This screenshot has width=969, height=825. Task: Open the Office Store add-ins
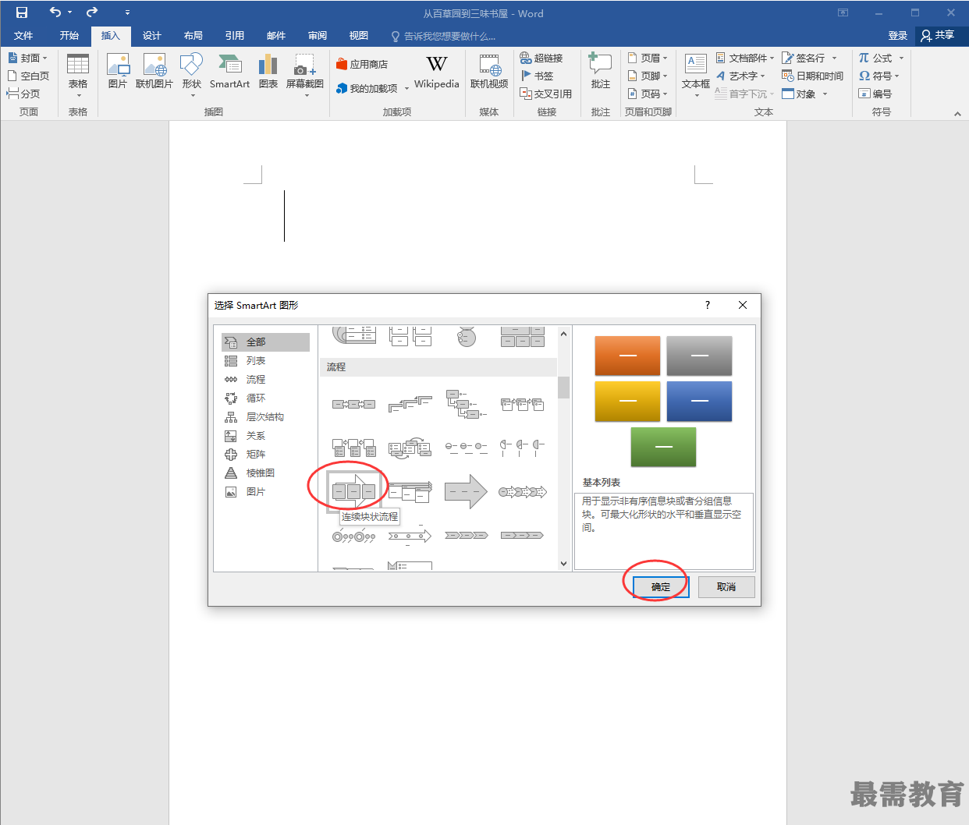pyautogui.click(x=362, y=64)
